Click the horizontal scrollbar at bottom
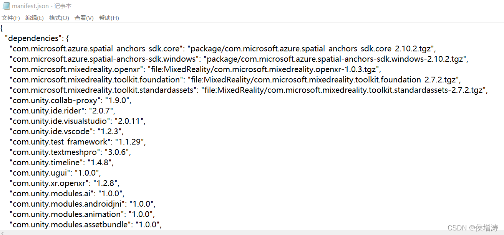This screenshot has width=504, height=235. (252, 232)
